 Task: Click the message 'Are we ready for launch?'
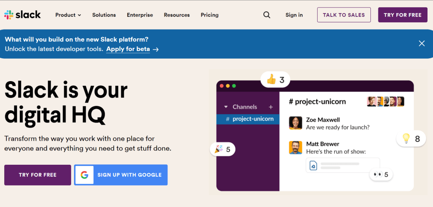coord(338,128)
